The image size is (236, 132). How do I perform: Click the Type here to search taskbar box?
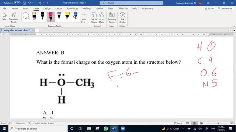point(38,129)
